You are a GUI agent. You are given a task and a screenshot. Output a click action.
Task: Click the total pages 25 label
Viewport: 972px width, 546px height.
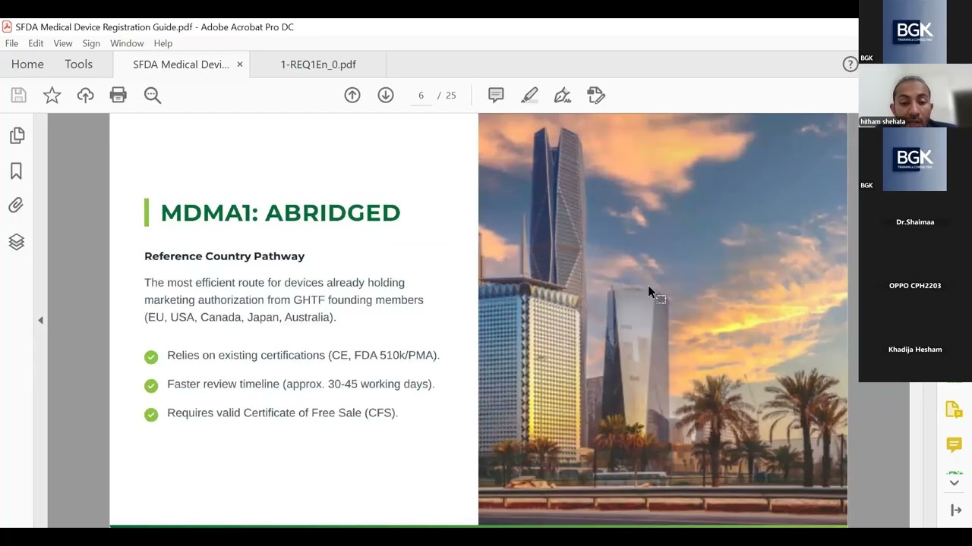click(x=450, y=96)
